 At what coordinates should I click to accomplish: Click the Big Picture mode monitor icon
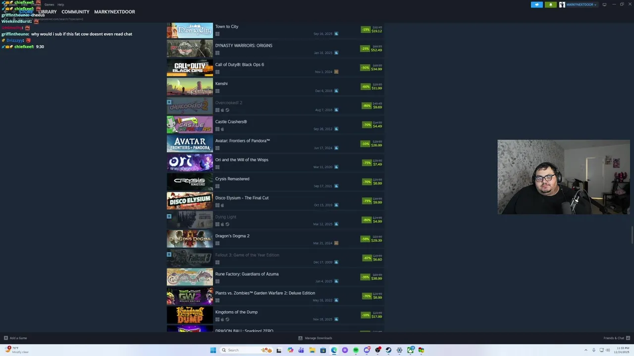(x=604, y=4)
